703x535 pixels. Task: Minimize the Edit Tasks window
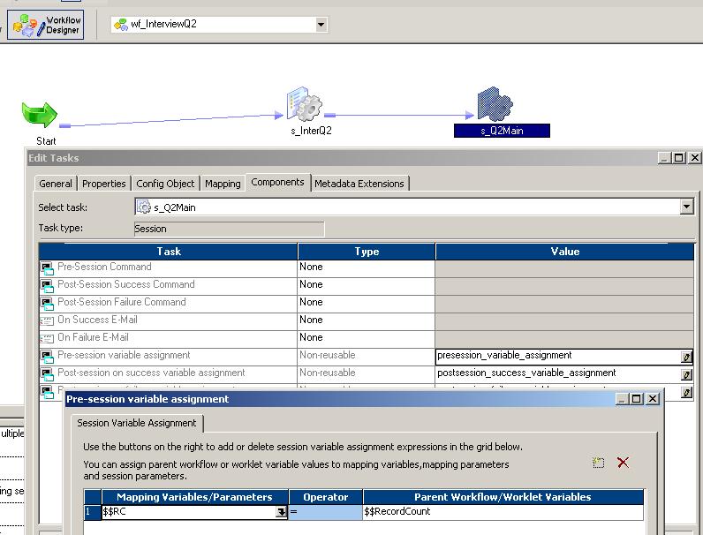tap(664, 158)
